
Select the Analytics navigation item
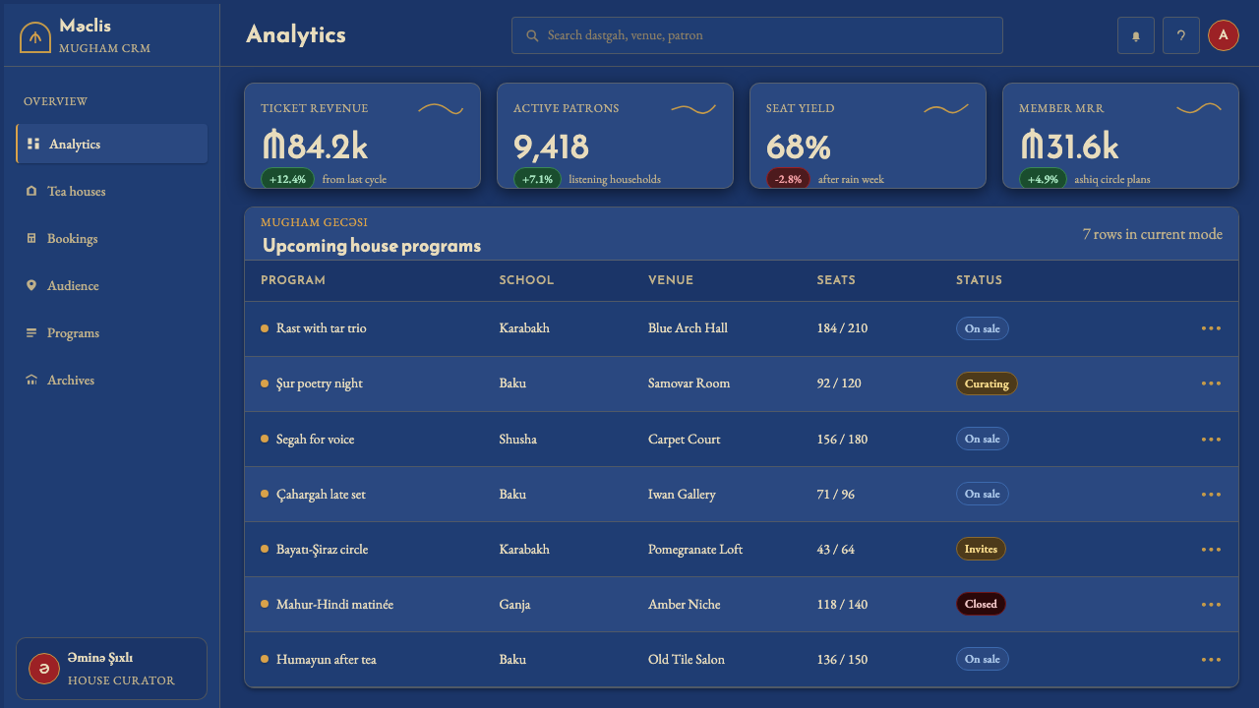coord(111,144)
